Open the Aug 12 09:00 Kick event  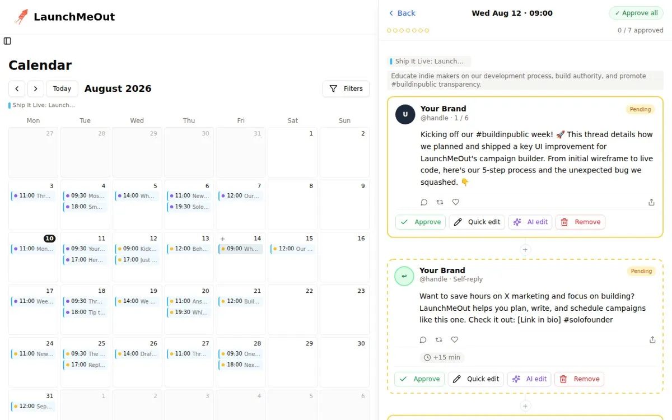coord(137,249)
